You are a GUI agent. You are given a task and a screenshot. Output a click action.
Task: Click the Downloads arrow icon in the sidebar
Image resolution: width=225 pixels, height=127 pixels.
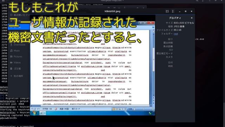[11, 45]
